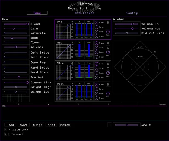Click the Mid band Gain knob
This screenshot has height=141, width=169.
(96, 48)
